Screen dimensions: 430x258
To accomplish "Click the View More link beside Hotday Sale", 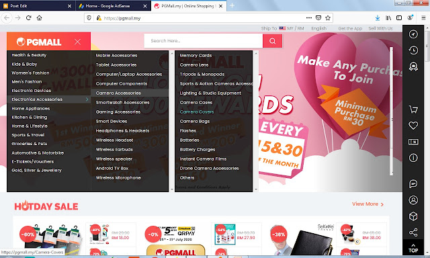I will [x=368, y=204].
